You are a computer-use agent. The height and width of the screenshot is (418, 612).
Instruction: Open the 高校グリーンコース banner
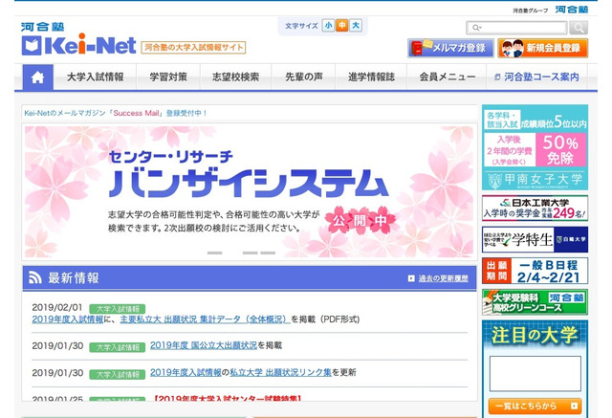click(x=535, y=302)
